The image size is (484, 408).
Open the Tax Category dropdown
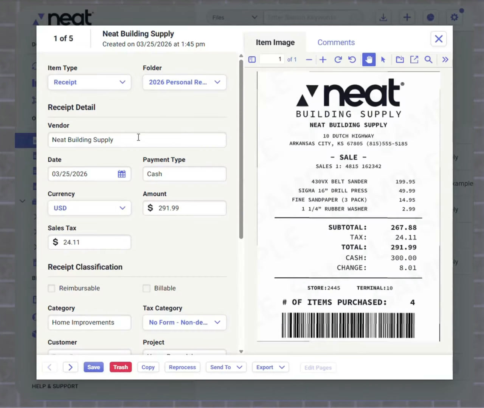tap(185, 323)
